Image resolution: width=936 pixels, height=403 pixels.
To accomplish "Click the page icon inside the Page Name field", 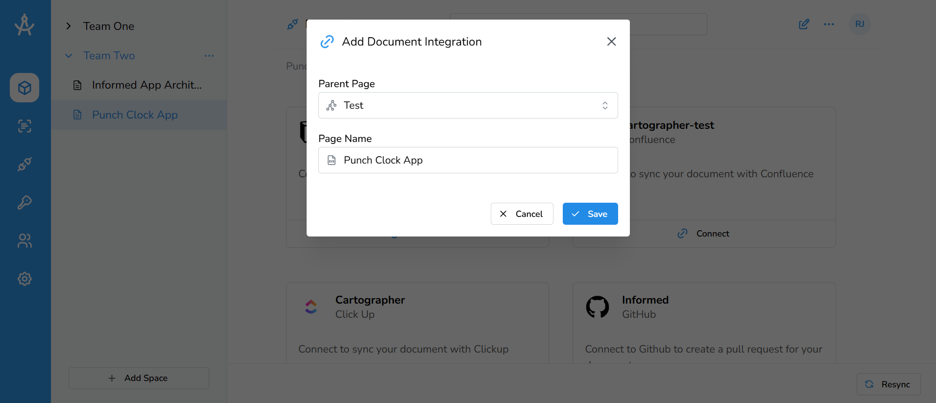I will [332, 160].
